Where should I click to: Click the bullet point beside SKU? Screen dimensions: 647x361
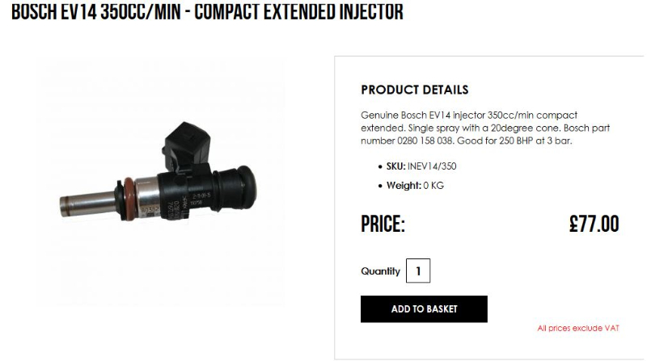coord(380,166)
